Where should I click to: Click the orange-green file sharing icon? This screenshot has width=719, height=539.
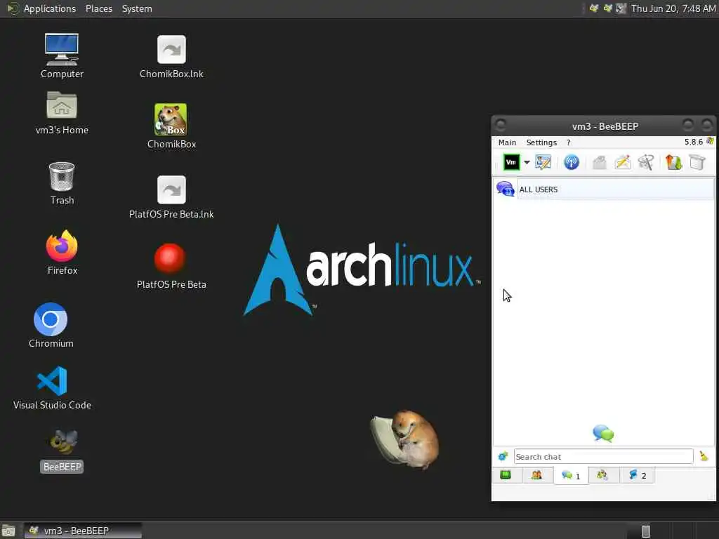tap(673, 162)
